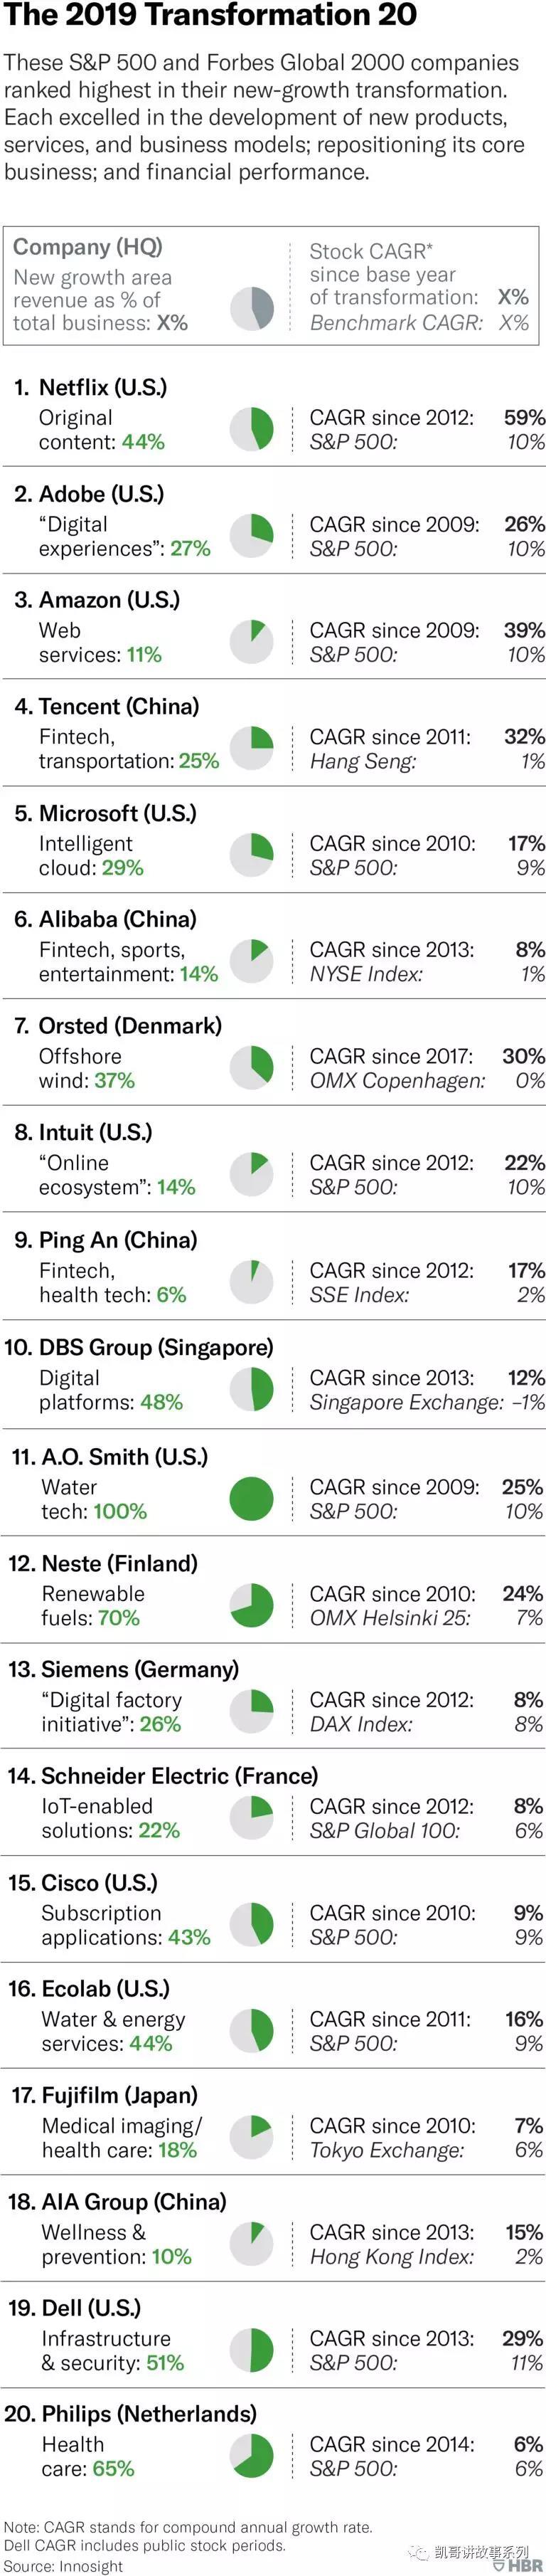Screen dimensions: 546x2576
Task: Click the Adobe 27% pie chart
Action: point(252,536)
